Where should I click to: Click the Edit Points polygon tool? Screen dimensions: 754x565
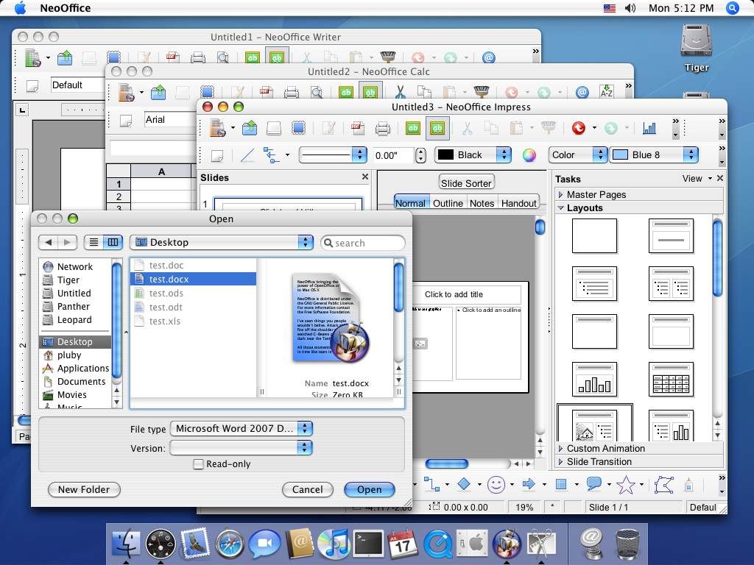tap(663, 484)
